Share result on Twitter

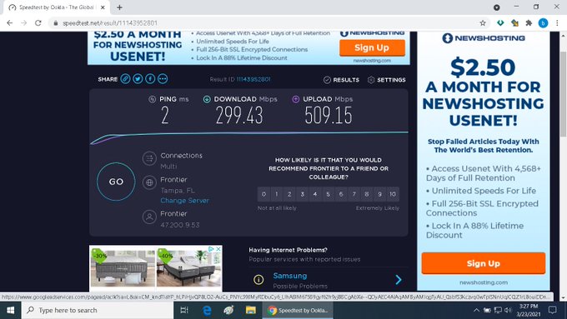(138, 79)
